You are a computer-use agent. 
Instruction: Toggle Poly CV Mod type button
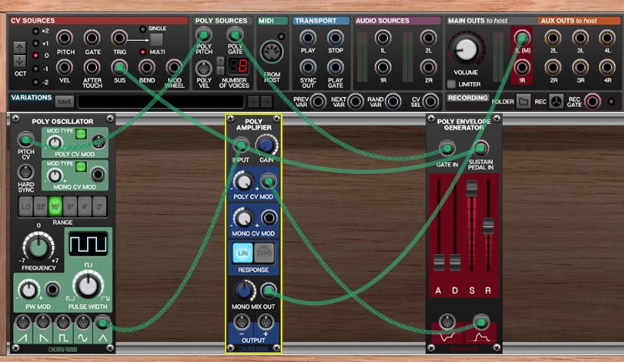(81, 134)
